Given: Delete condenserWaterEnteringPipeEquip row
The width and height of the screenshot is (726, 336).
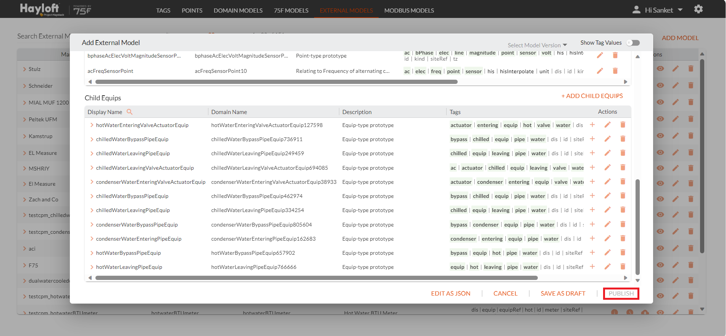Looking at the screenshot, I should [x=623, y=238].
